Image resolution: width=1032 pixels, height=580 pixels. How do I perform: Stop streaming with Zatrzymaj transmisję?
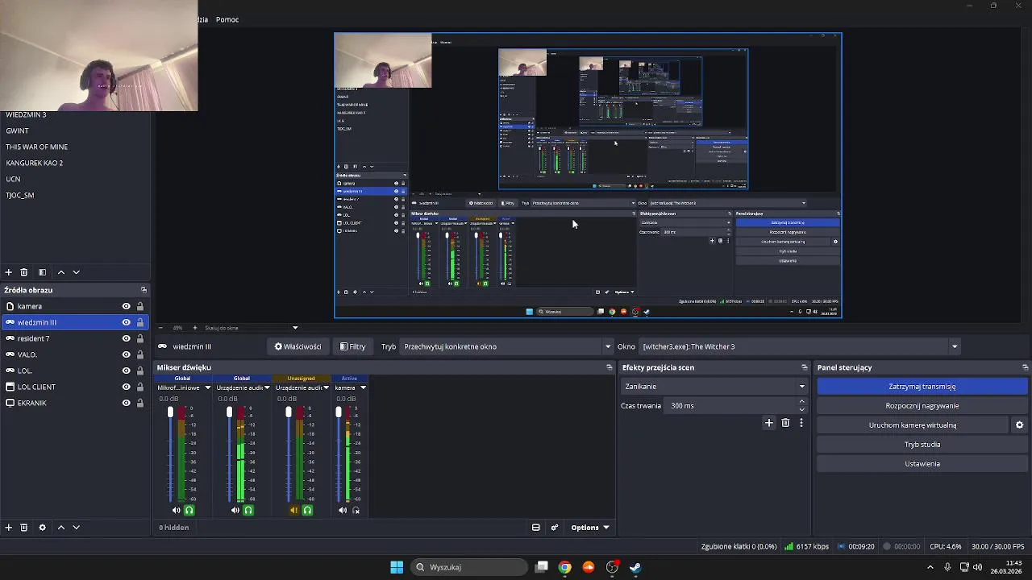tap(922, 387)
